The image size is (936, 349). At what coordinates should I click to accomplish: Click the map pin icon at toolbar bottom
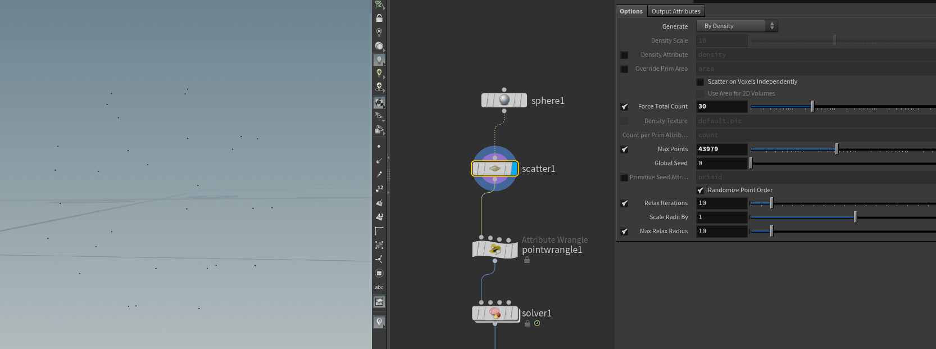[379, 322]
